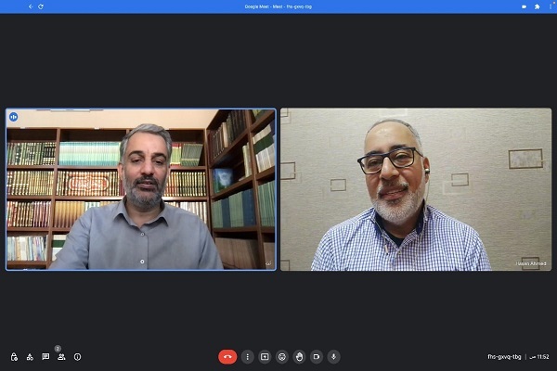Mute or unmute the microphone
Viewport: 557px width, 371px height.
tap(333, 356)
